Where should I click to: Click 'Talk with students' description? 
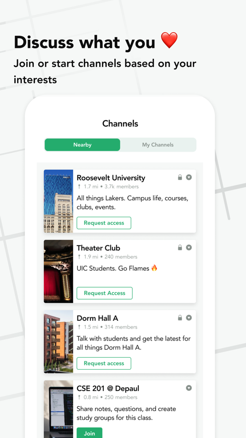pyautogui.click(x=134, y=343)
